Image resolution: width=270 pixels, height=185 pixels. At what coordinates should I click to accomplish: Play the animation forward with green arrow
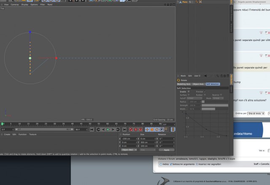point(108,130)
